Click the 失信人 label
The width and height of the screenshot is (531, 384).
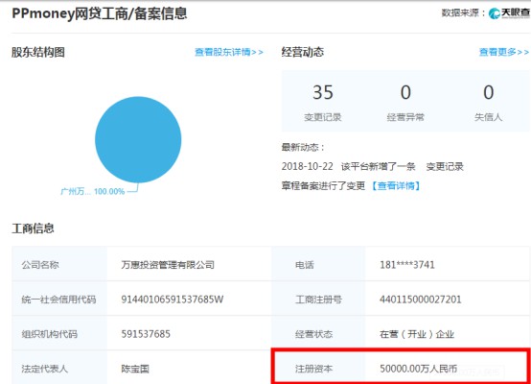pyautogui.click(x=488, y=117)
